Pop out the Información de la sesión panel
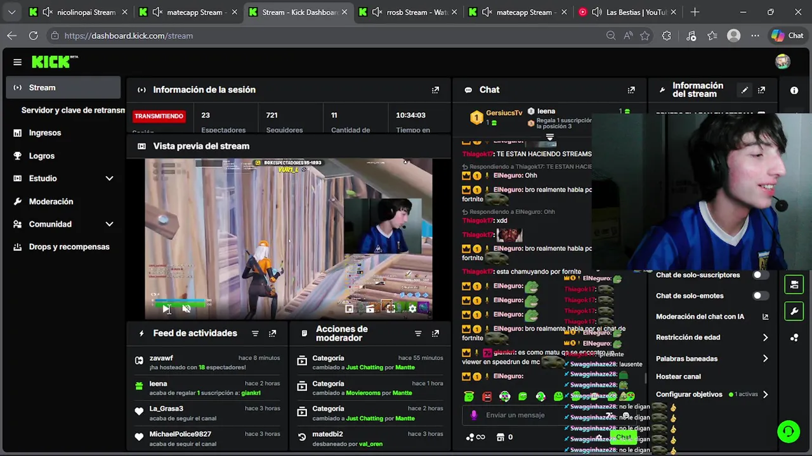The width and height of the screenshot is (812, 456). (435, 90)
